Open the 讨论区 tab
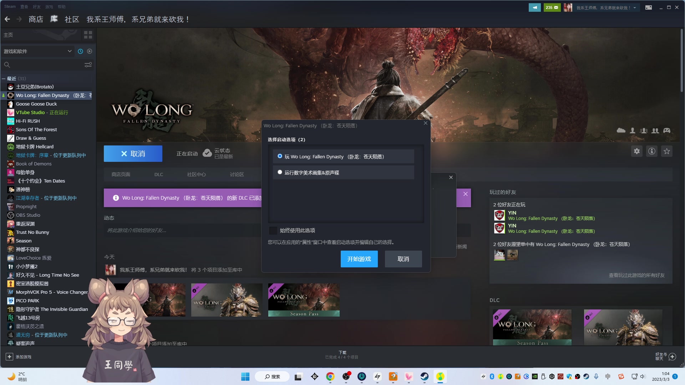The image size is (685, 385). point(237,175)
